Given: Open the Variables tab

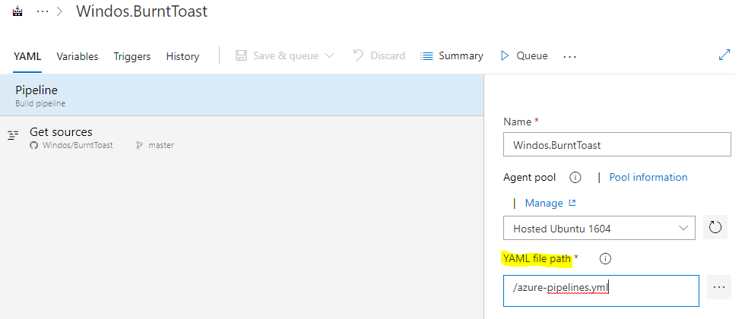Looking at the screenshot, I should tap(78, 56).
